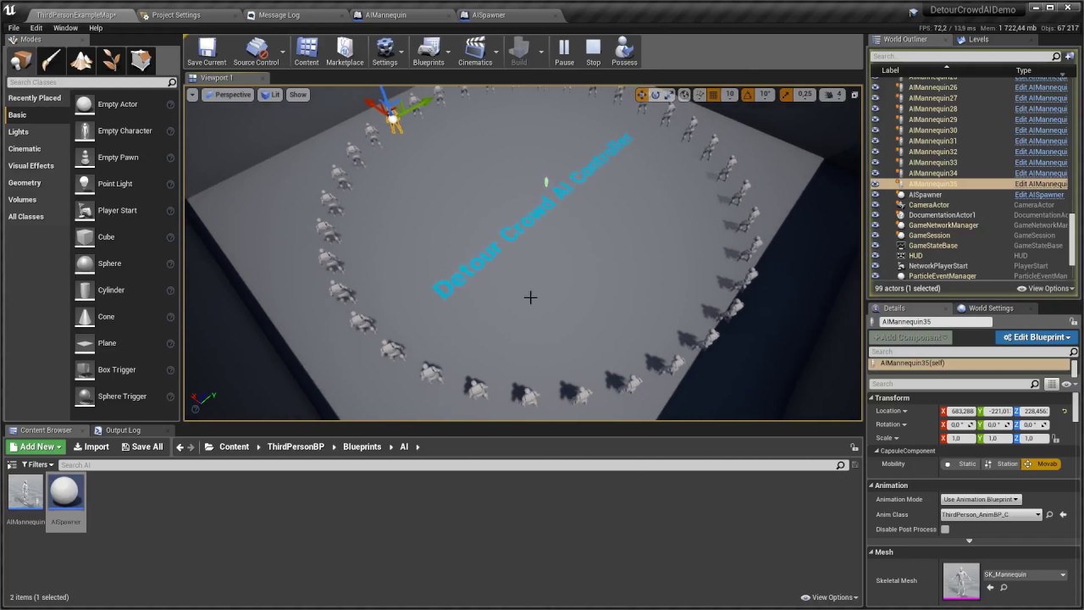Open the Blueprints toolbar menu
1084x610 pixels.
pos(429,51)
